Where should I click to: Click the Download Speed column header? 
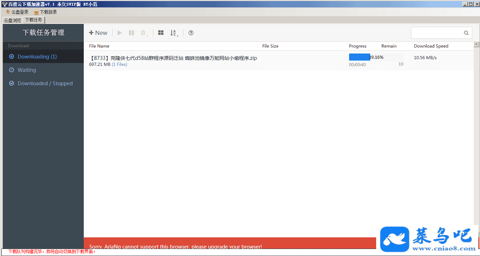coord(431,46)
